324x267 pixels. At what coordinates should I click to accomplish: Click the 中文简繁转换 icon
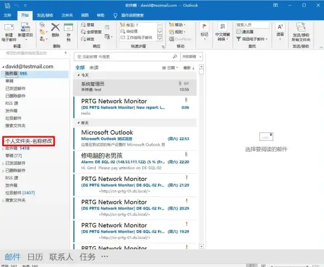coord(223,26)
